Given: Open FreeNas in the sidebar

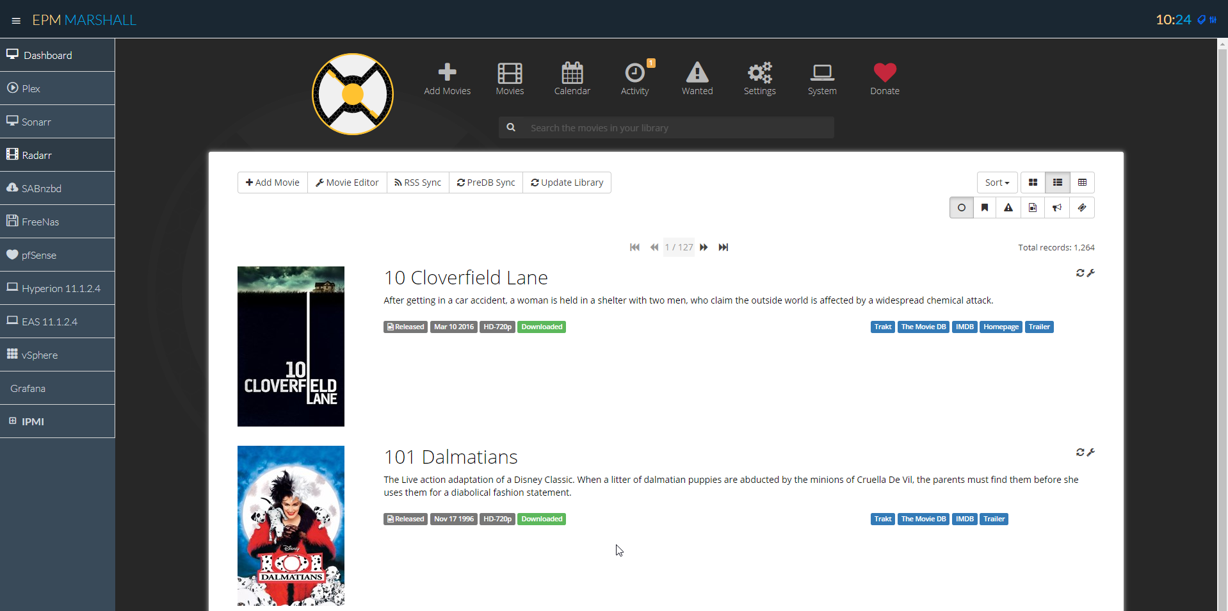Looking at the screenshot, I should click(x=58, y=222).
